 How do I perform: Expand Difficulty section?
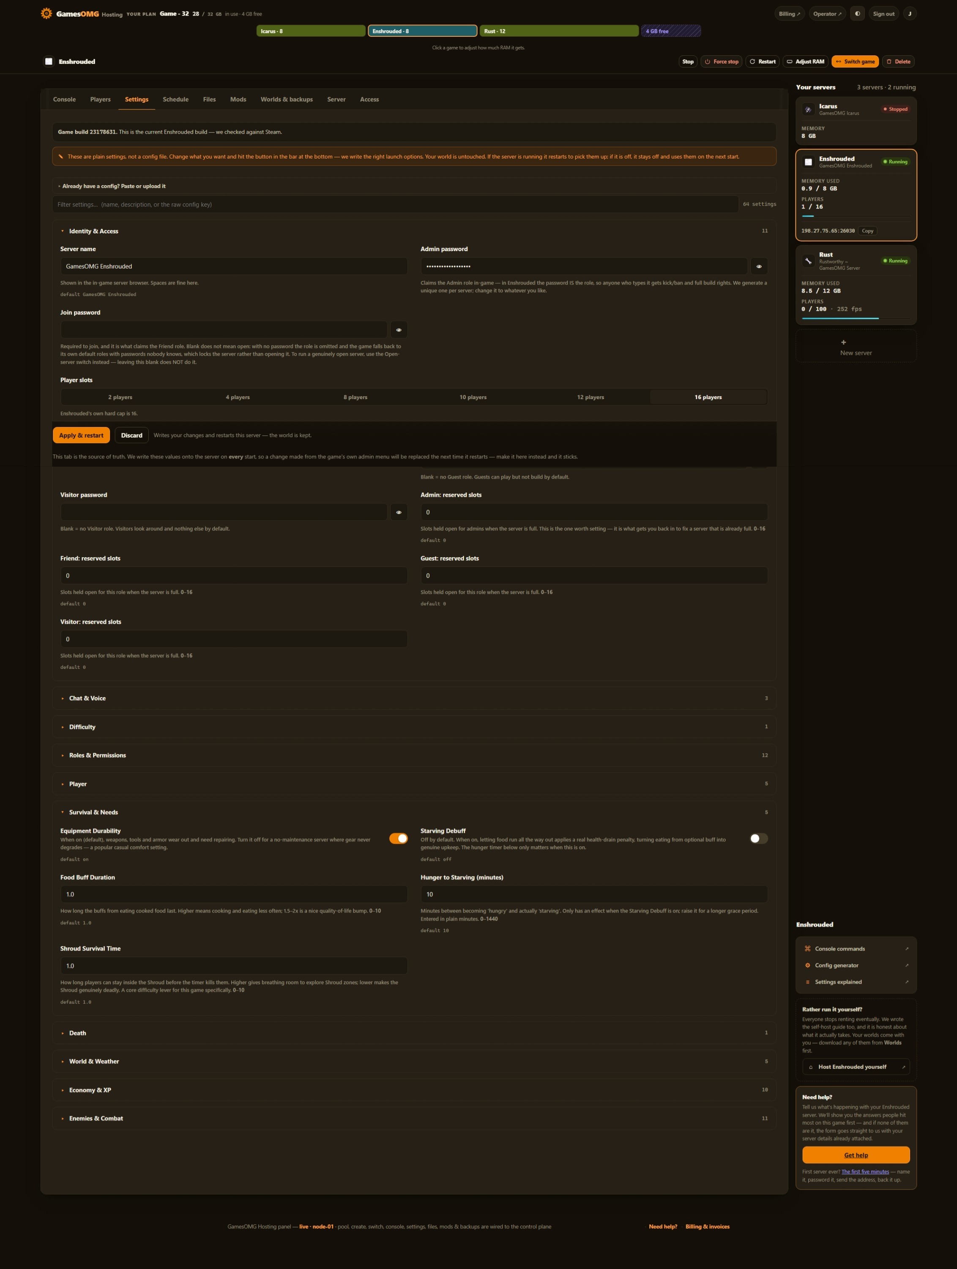click(x=414, y=727)
